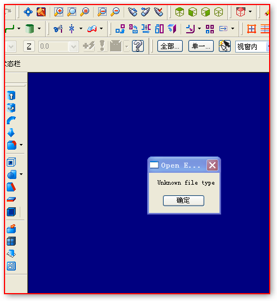This screenshot has height=301, width=277.
Task: Open the dropdown beside green line tool
Action: 19,28
